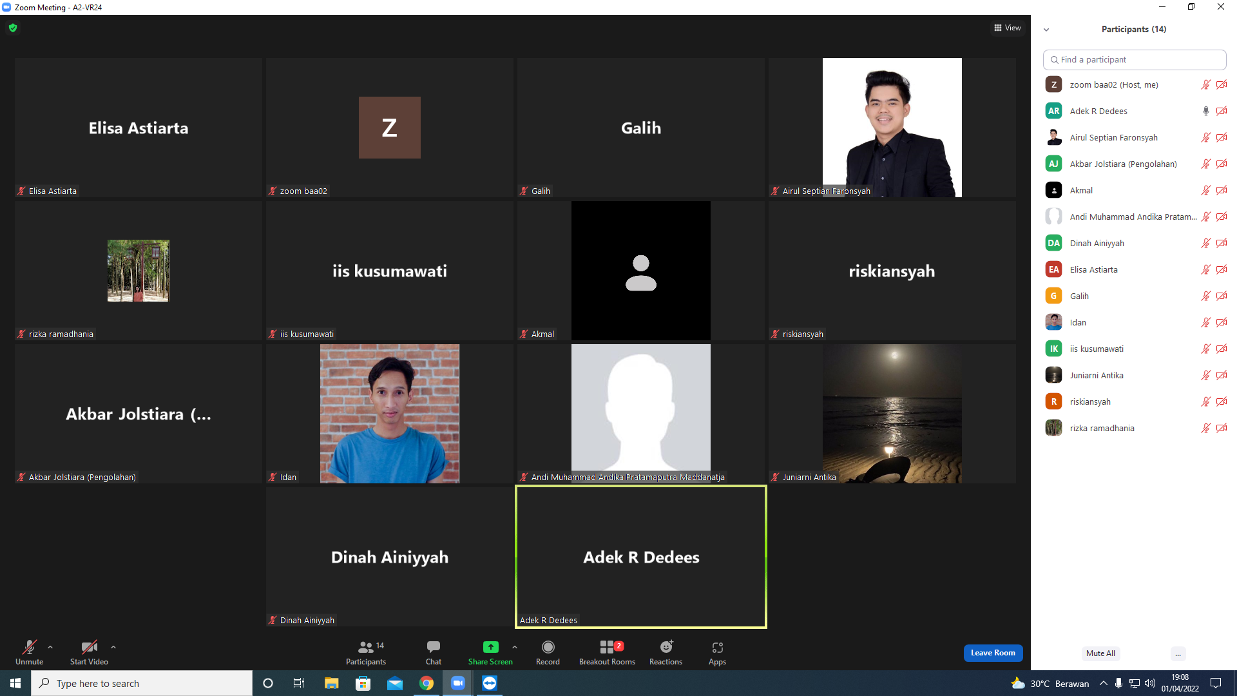Open the weather widget showing 30°C Berawan
This screenshot has height=696, width=1237.
point(1050,683)
